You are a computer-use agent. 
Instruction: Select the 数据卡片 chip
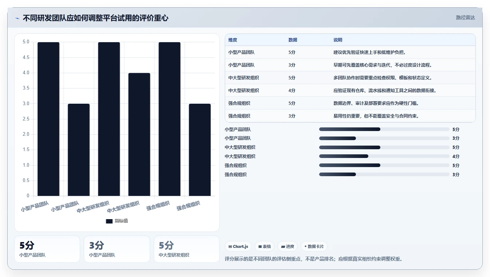(x=314, y=246)
